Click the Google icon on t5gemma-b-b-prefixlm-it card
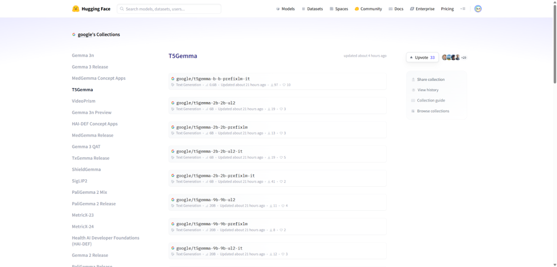The height and width of the screenshot is (267, 557). (x=173, y=78)
